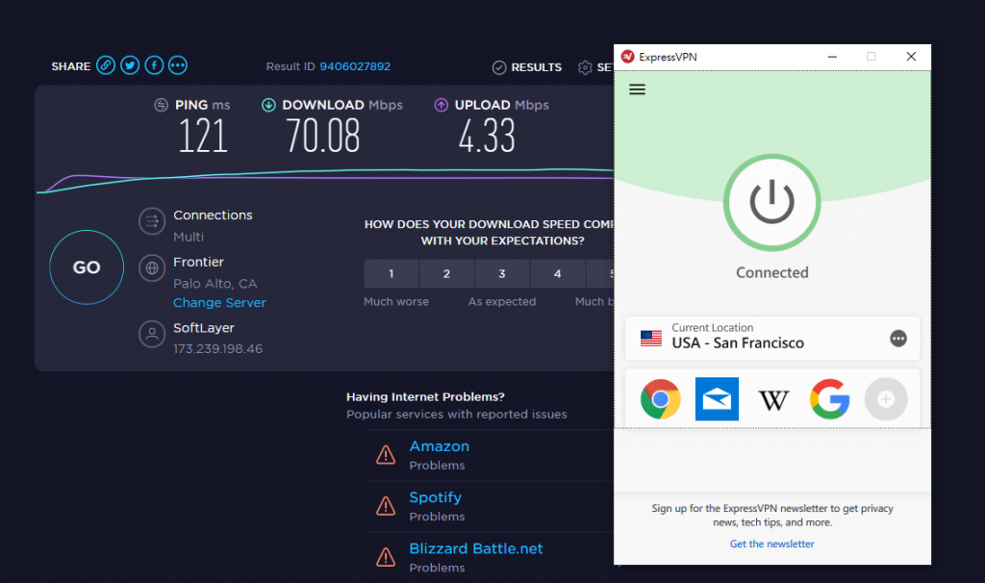Click the IP address 173.239.198.46
Viewport: 985px width, 583px height.
pyautogui.click(x=218, y=348)
